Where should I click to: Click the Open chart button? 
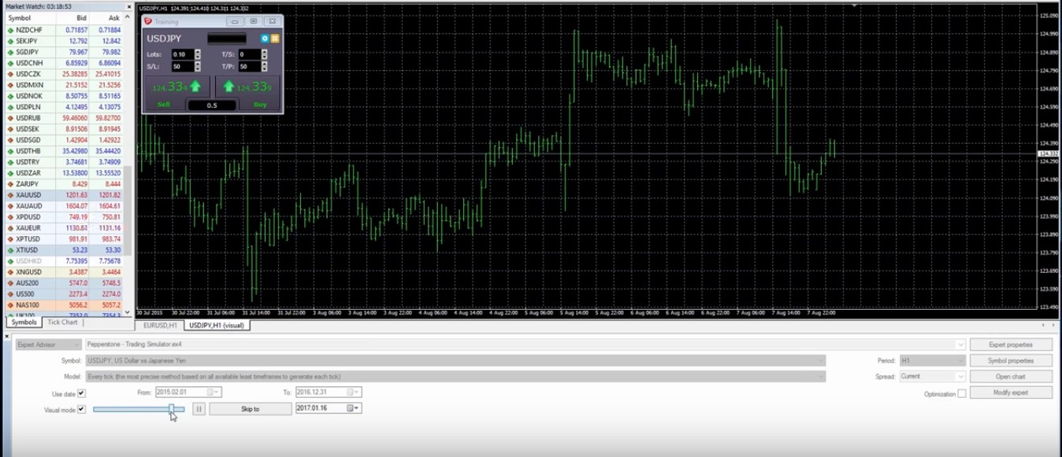[1011, 377]
